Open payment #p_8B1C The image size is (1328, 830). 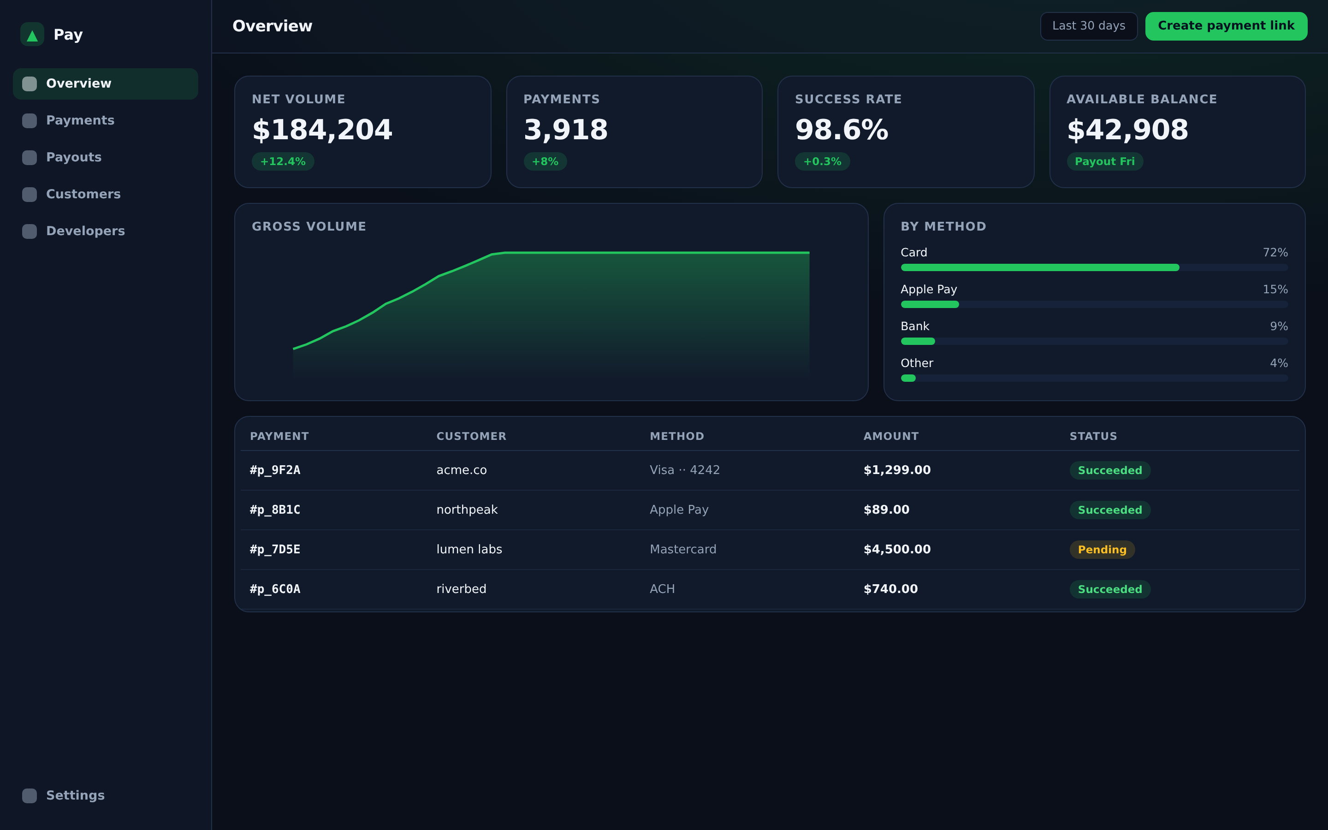[275, 510]
